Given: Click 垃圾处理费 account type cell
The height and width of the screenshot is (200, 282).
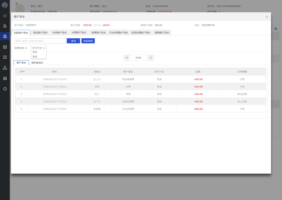Looking at the screenshot, I should click(x=128, y=102).
